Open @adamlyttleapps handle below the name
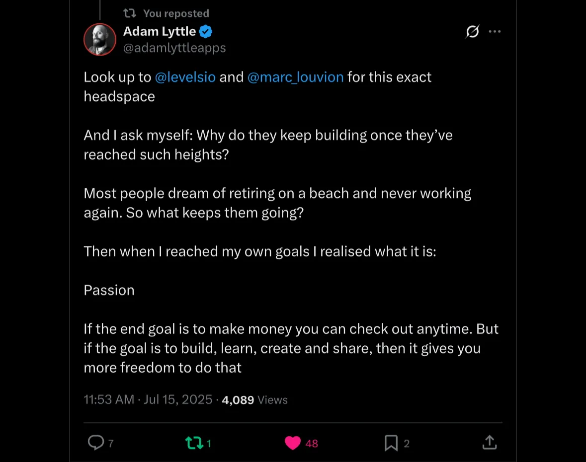586x462 pixels. pyautogui.click(x=174, y=48)
